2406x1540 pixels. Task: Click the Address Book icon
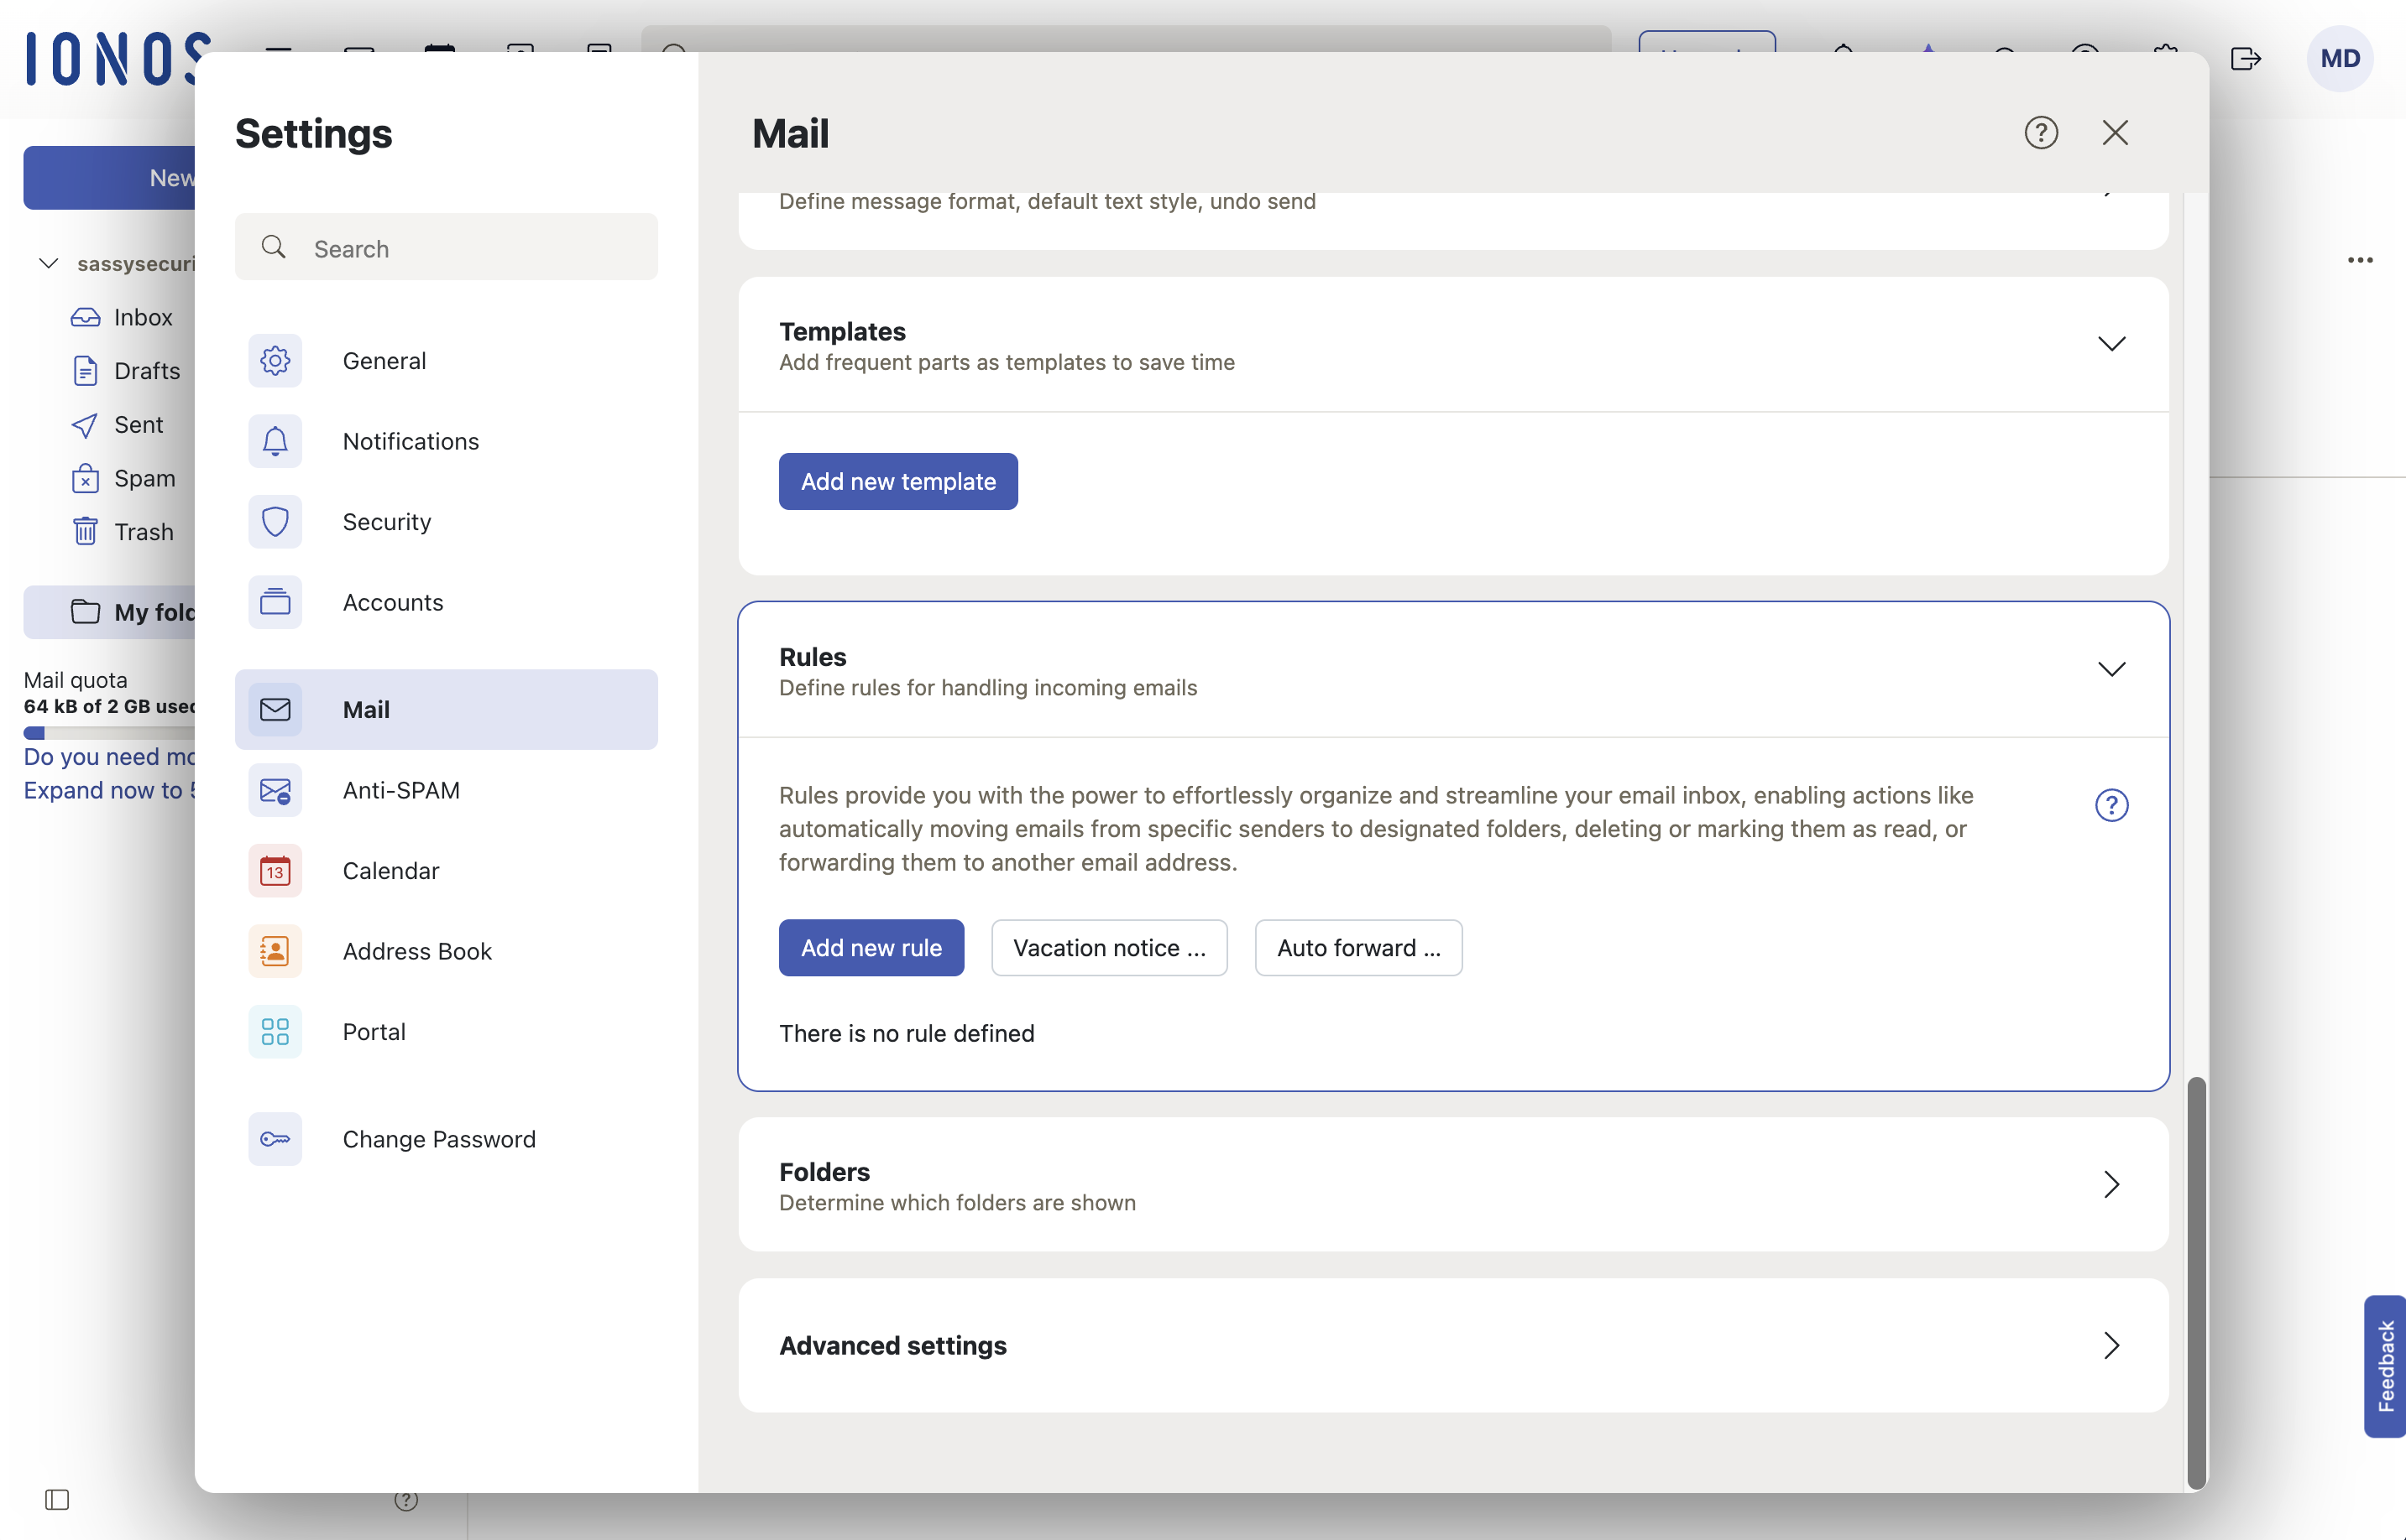pyautogui.click(x=275, y=951)
